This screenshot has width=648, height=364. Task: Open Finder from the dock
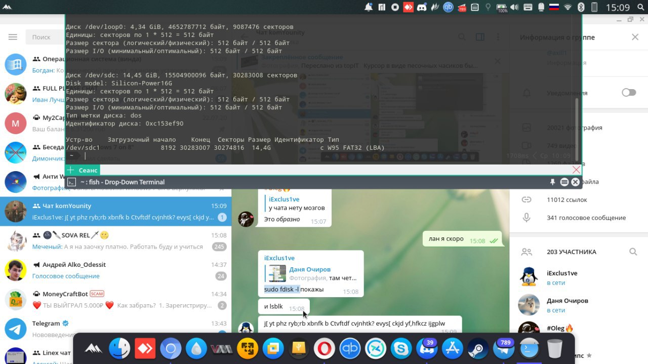[120, 348]
